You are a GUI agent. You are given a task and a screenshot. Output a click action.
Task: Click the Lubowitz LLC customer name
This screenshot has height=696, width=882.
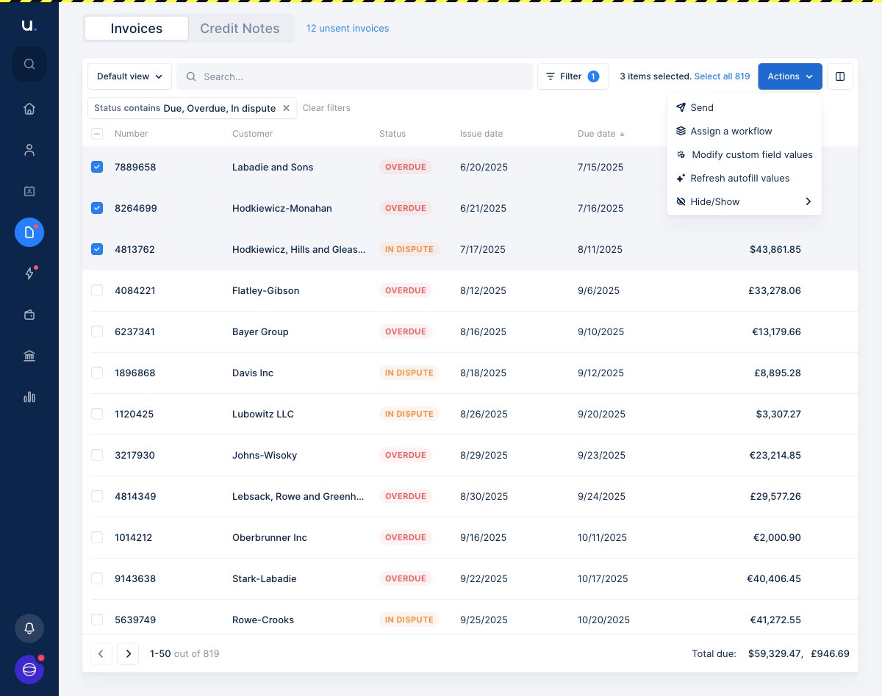click(x=263, y=414)
